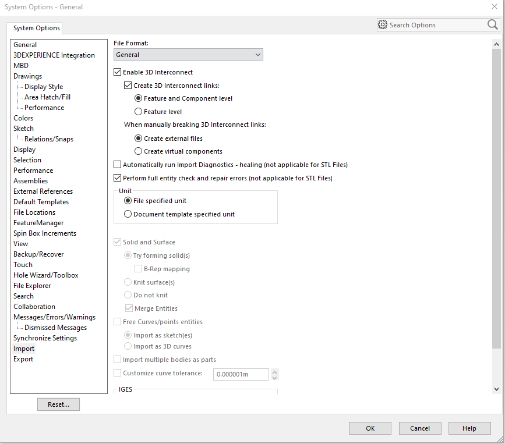Open the File Format dropdown
The image size is (505, 444).
(188, 55)
